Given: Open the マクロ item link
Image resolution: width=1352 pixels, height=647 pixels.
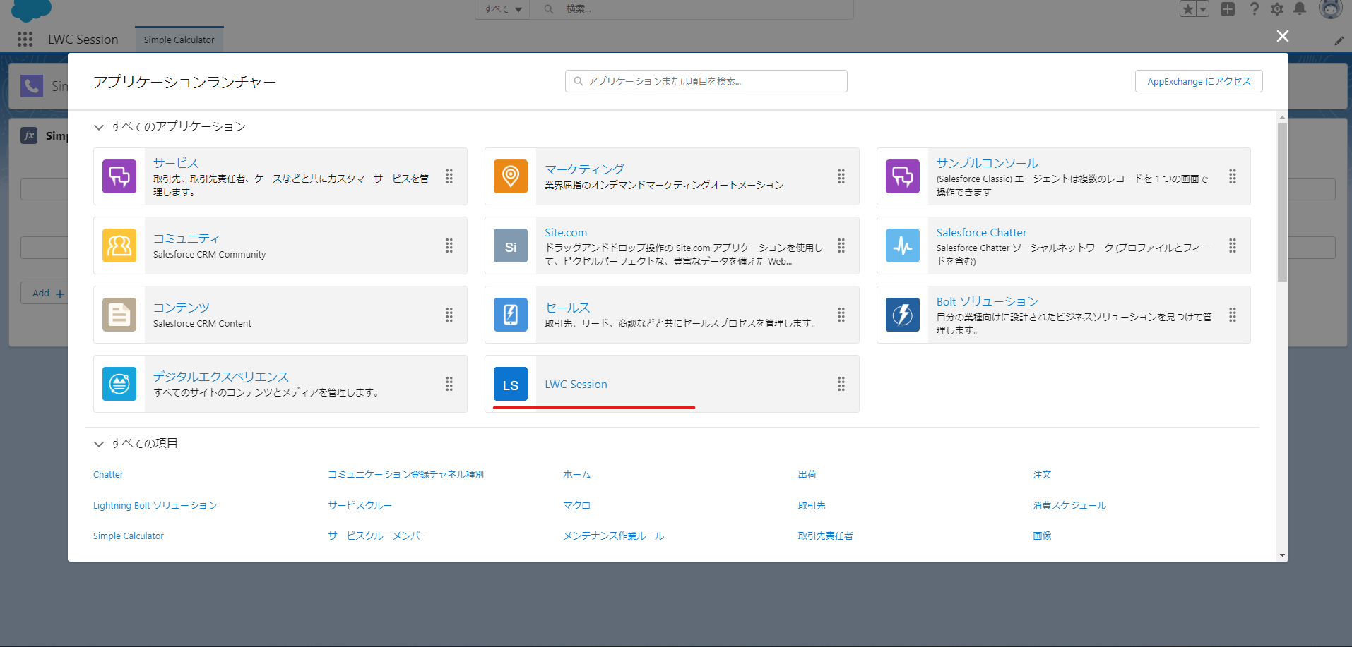Looking at the screenshot, I should [576, 506].
